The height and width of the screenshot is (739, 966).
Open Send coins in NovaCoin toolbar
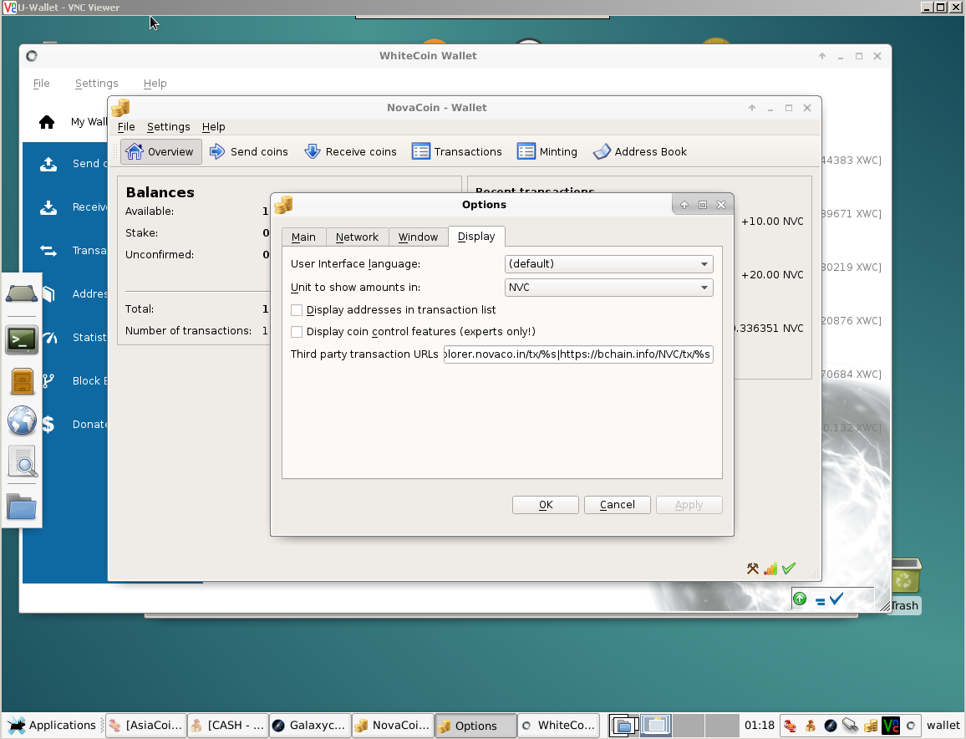pos(249,151)
